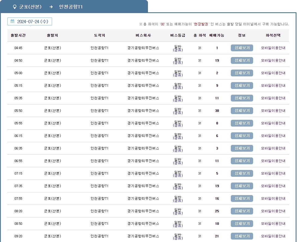Follow 모바일이용안내 link for 05:15 departure
Viewport: 297px width, 242px height.
pos(273,86)
